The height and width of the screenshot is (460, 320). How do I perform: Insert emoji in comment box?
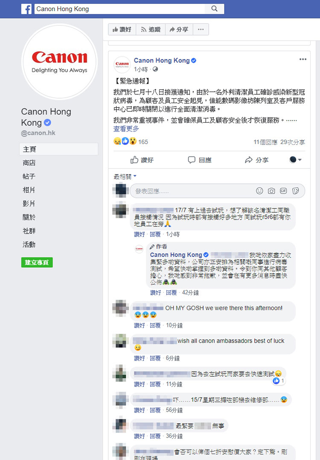coord(259,191)
